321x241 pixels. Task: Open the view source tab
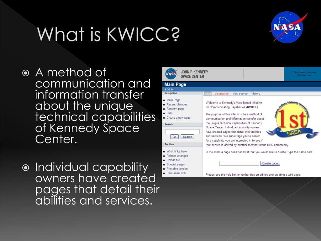240,94
